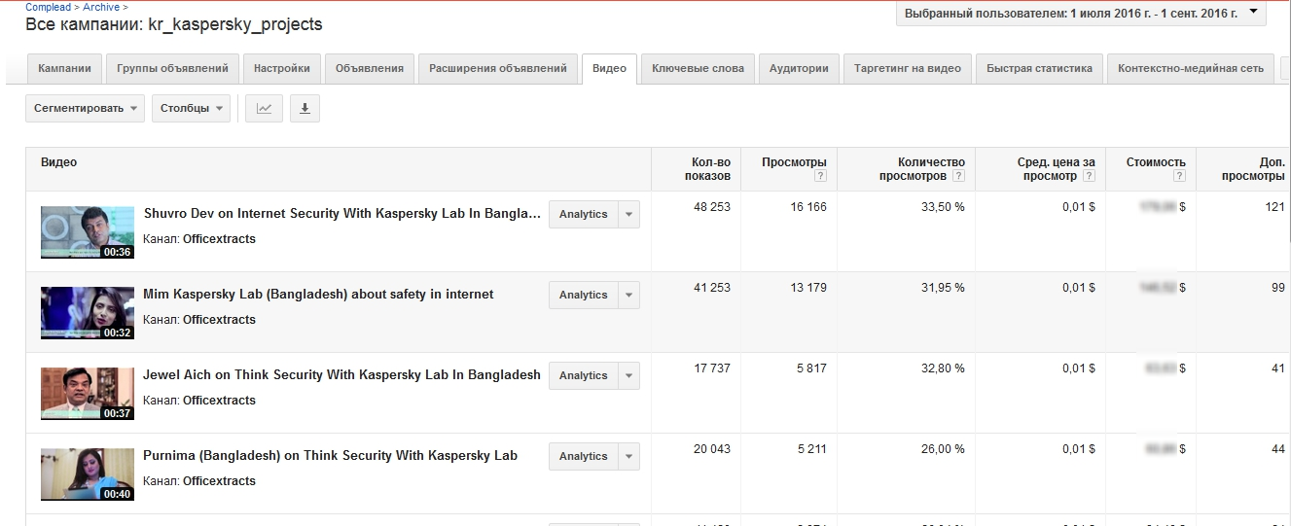Screen dimensions: 1291x526
Task: Click the download report icon
Action: 305,109
